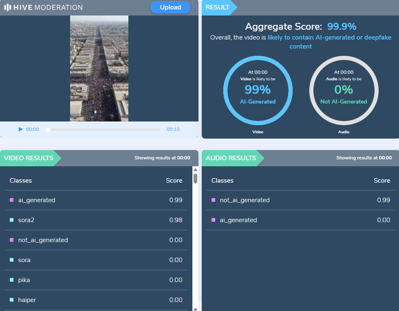
Task: Click the video playback slider handle
Action: click(48, 130)
